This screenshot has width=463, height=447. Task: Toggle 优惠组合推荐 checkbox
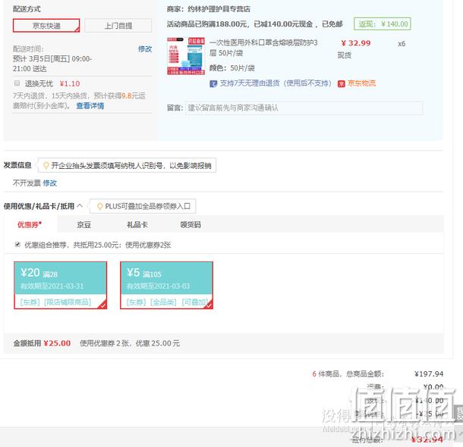17,244
